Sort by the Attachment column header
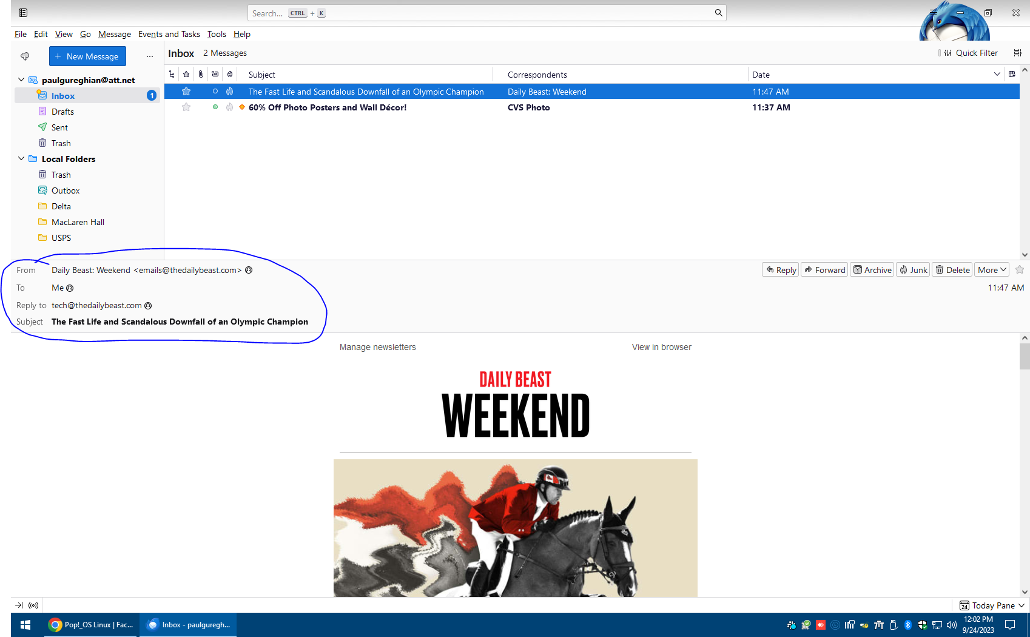Image resolution: width=1030 pixels, height=637 pixels. point(201,75)
